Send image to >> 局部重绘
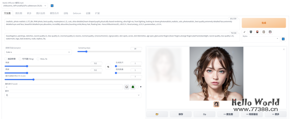This screenshot has height=119, width=290. [x=252, y=114]
